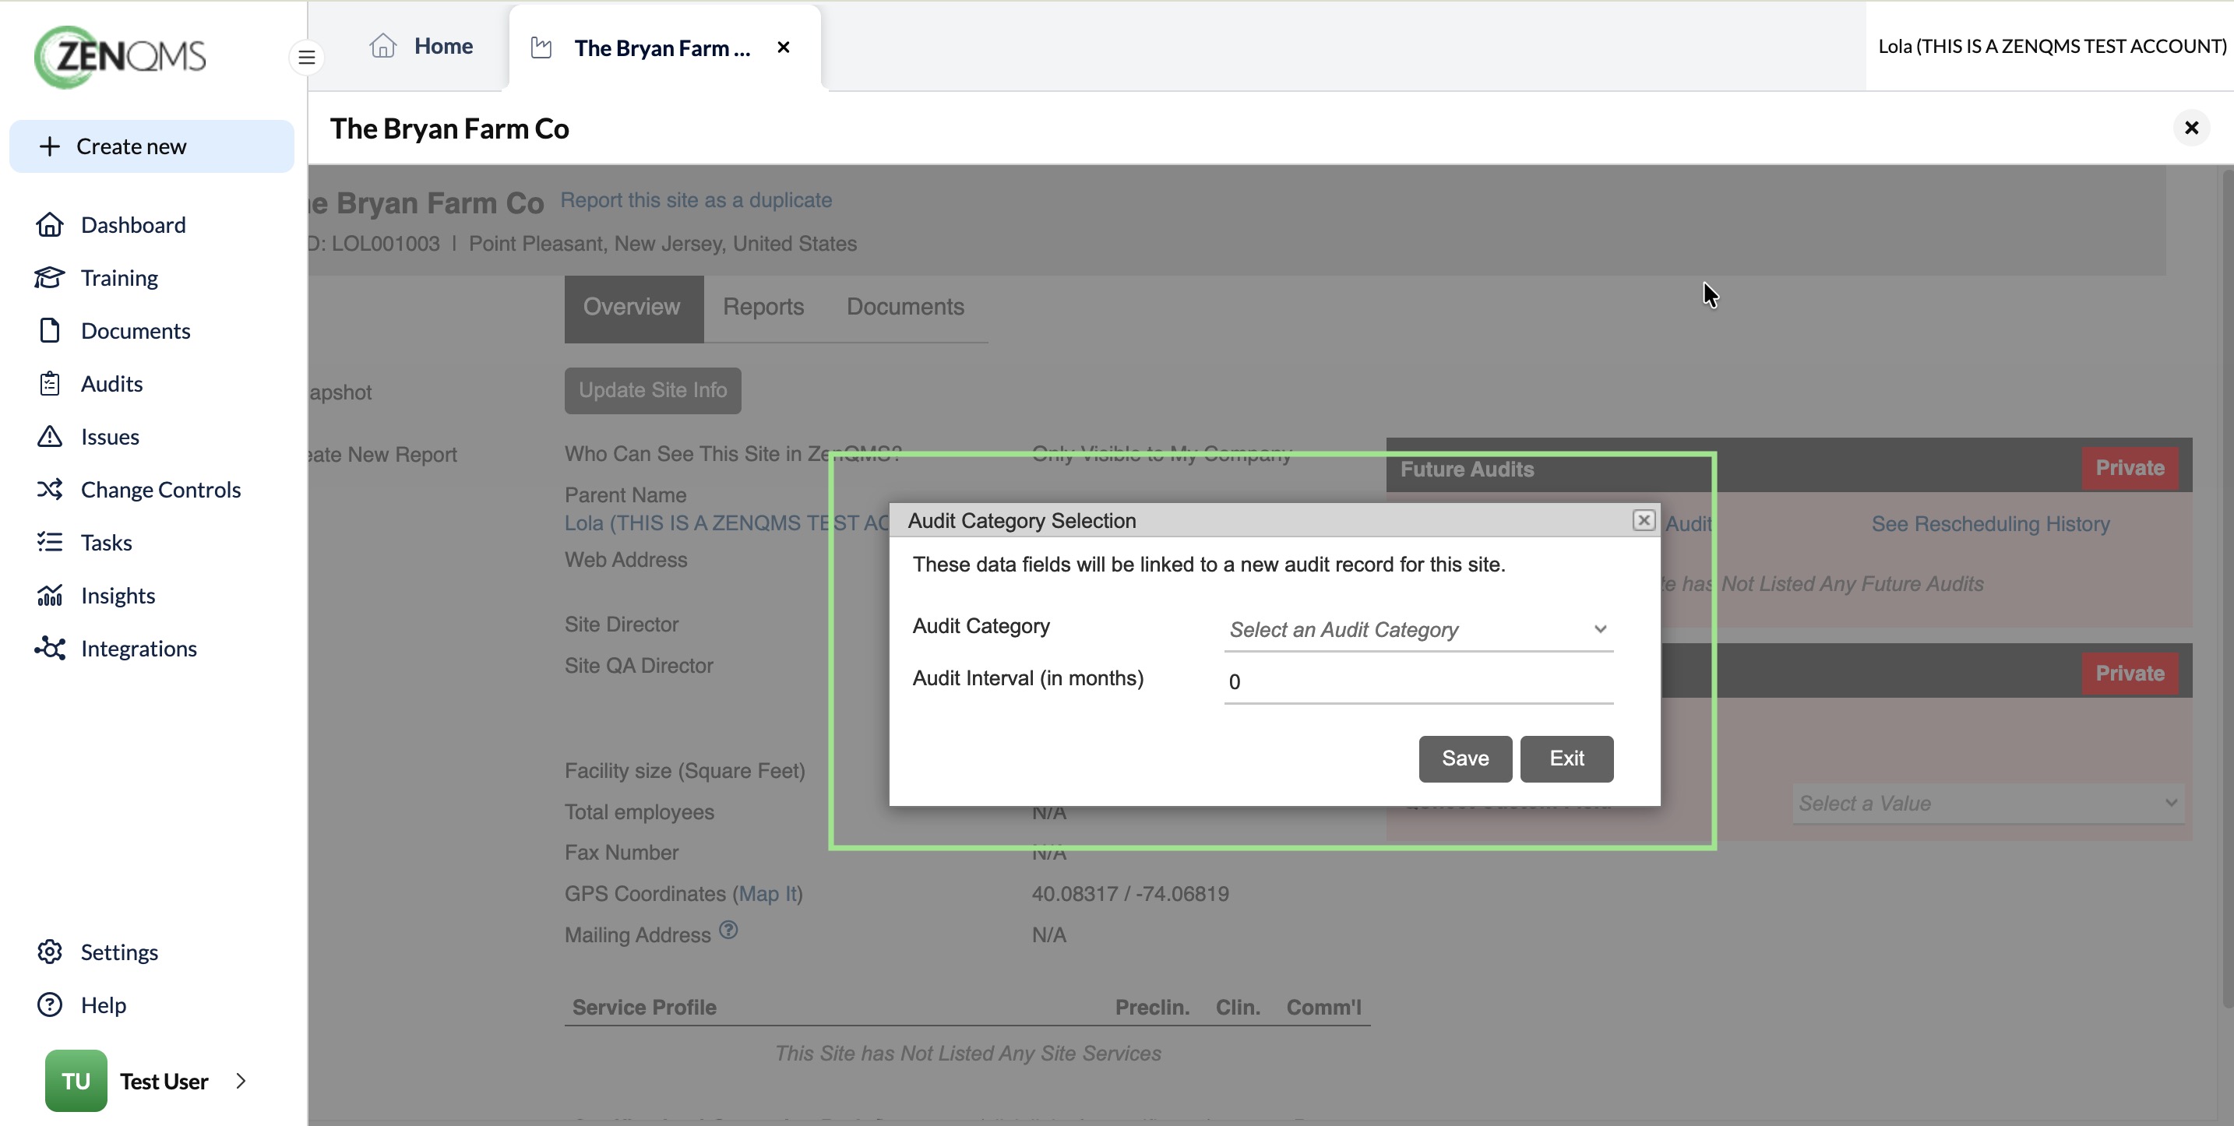This screenshot has width=2234, height=1126.
Task: Click the Update Site Info button
Action: [652, 390]
